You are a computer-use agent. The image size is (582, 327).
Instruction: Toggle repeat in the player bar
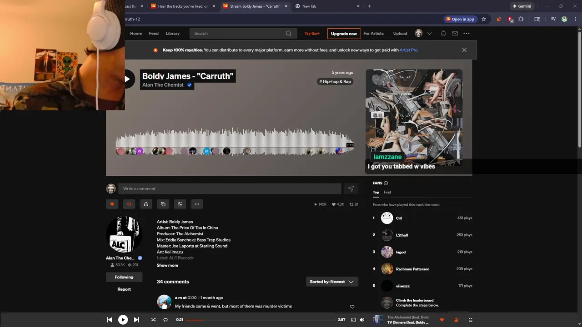166,320
